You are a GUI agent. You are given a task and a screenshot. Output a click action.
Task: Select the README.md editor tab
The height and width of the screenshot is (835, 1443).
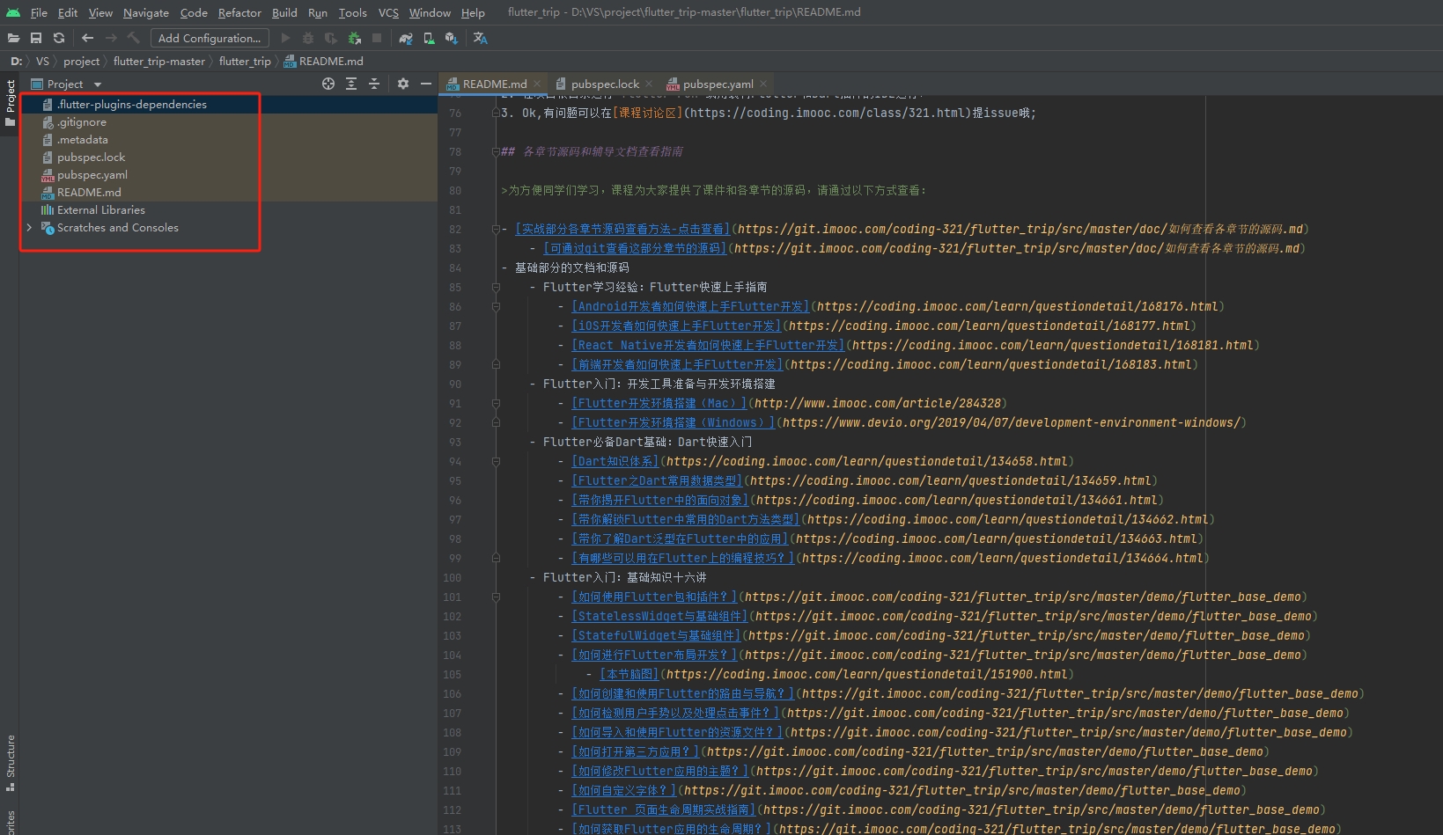click(494, 84)
